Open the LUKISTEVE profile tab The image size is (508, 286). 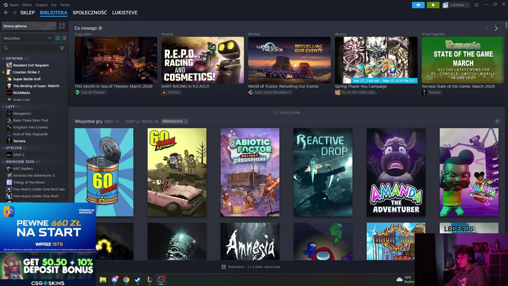click(125, 13)
